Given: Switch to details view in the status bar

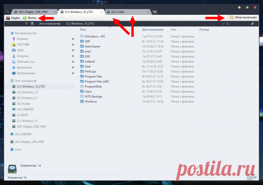Looking at the screenshot, I should [x=250, y=177].
